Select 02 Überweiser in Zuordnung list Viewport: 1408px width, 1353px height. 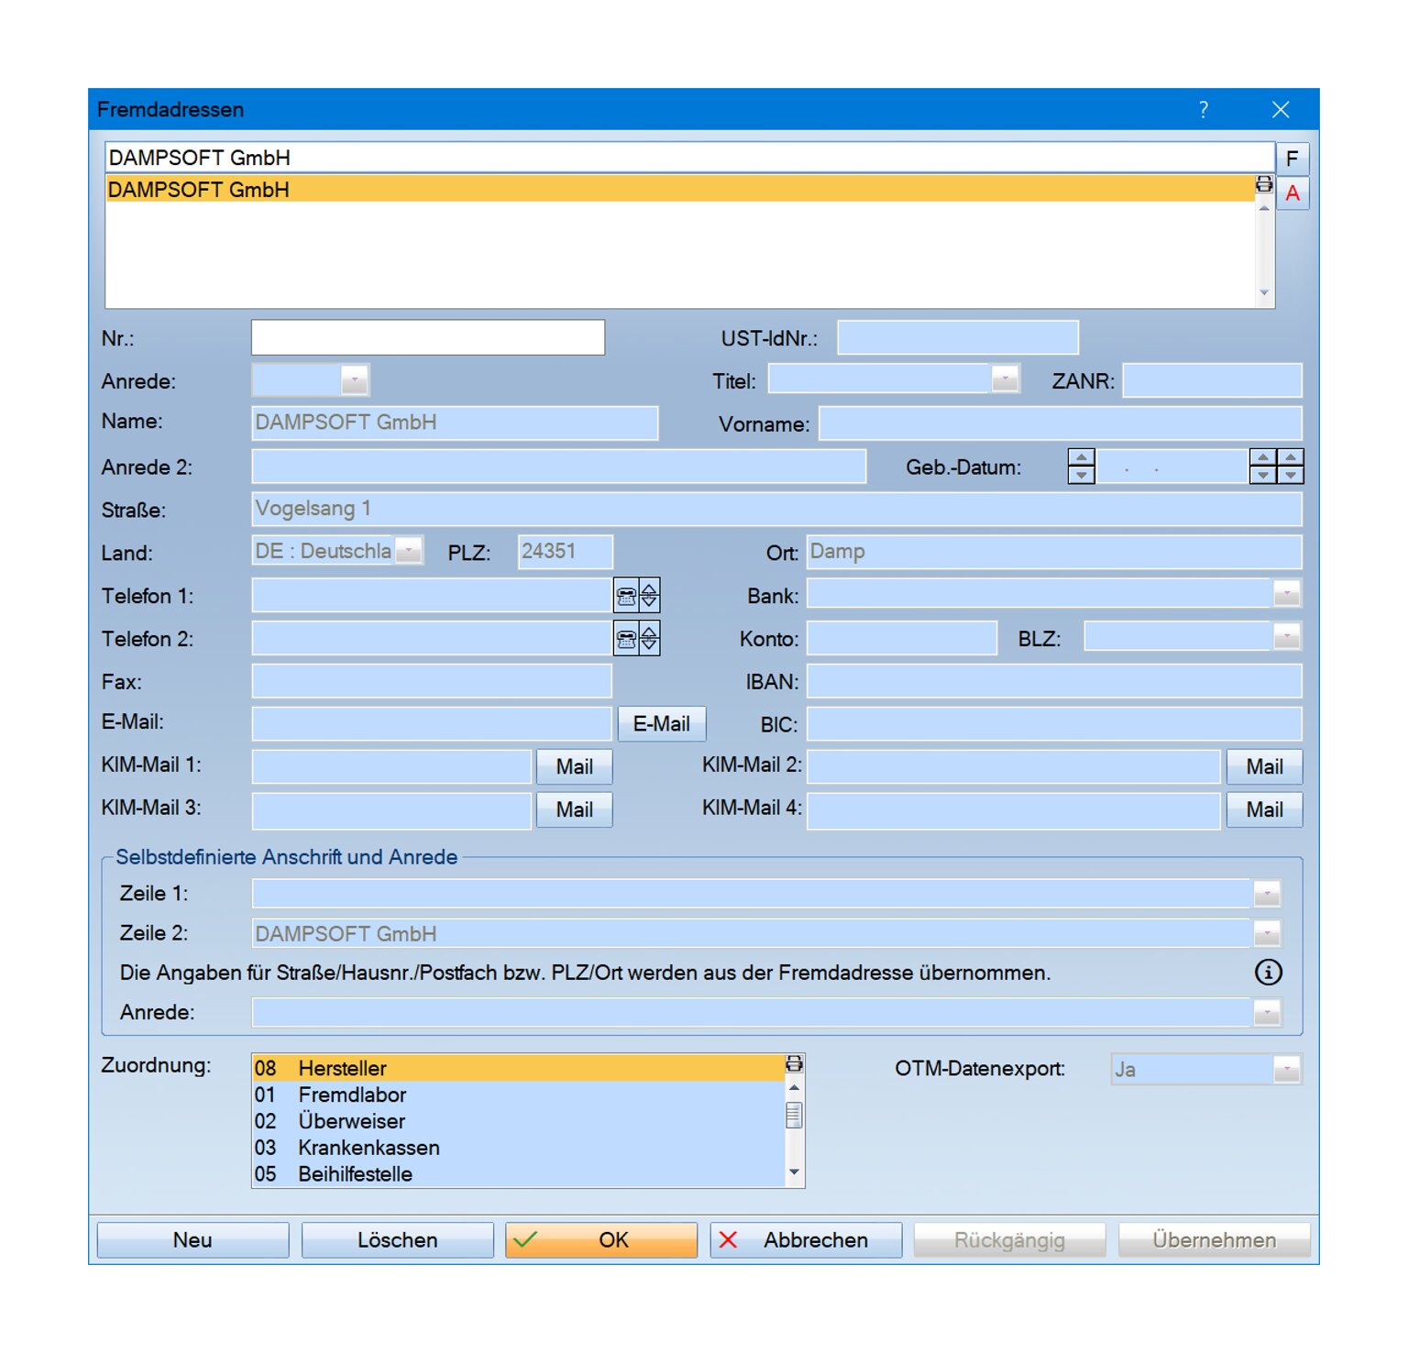click(518, 1121)
